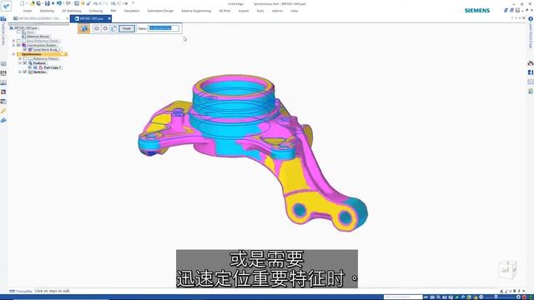Screen dimensions: 534x300
Task: Toggle the Base checkbox in PathFinder
Action: pyautogui.click(x=18, y=32)
